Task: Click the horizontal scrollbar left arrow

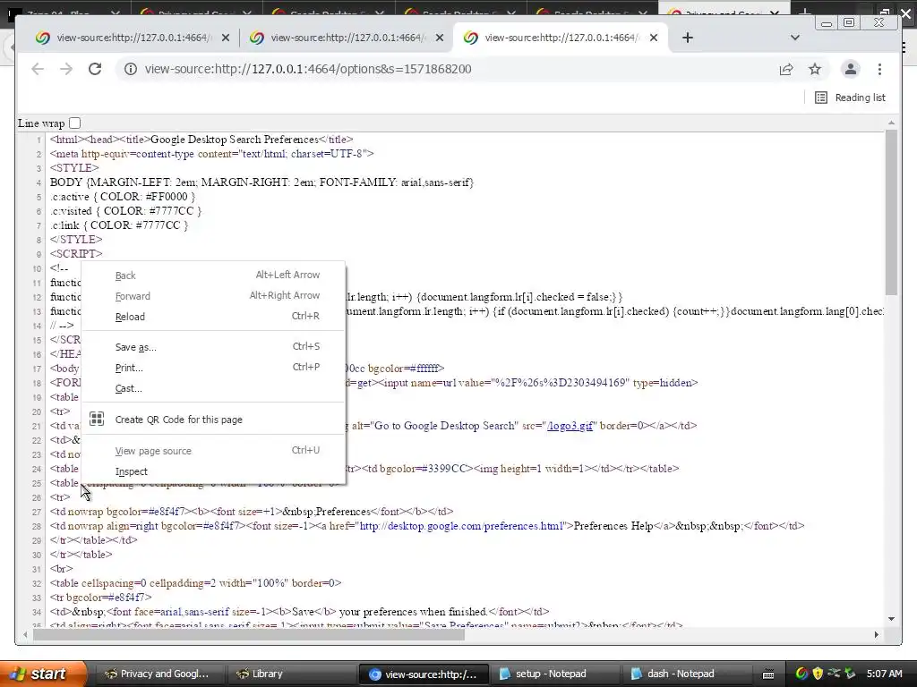Action: click(25, 635)
